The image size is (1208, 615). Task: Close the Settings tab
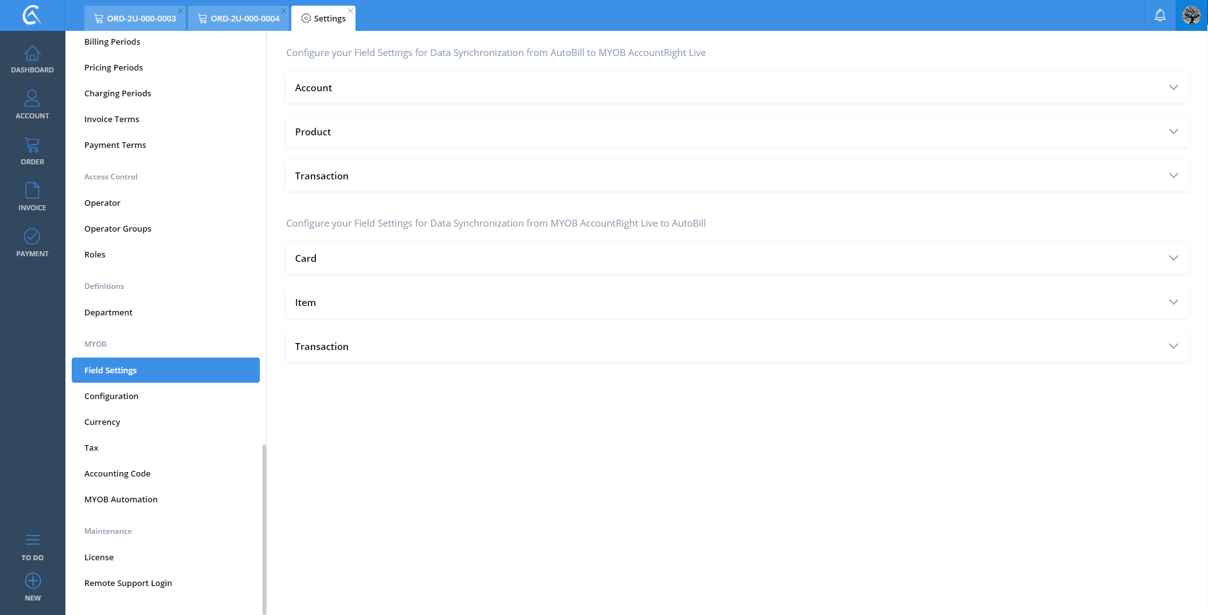[x=350, y=11]
